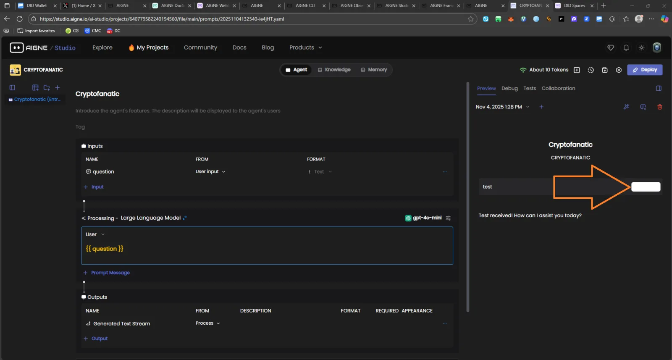Create a new folder in sidebar
Image resolution: width=672 pixels, height=360 pixels.
[x=47, y=88]
